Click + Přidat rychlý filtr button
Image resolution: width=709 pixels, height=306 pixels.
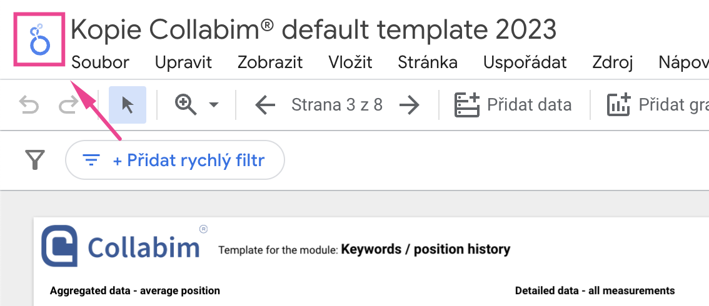(x=175, y=160)
